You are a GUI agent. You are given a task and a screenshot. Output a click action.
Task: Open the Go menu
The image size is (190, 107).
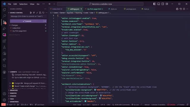click(x=38, y=4)
